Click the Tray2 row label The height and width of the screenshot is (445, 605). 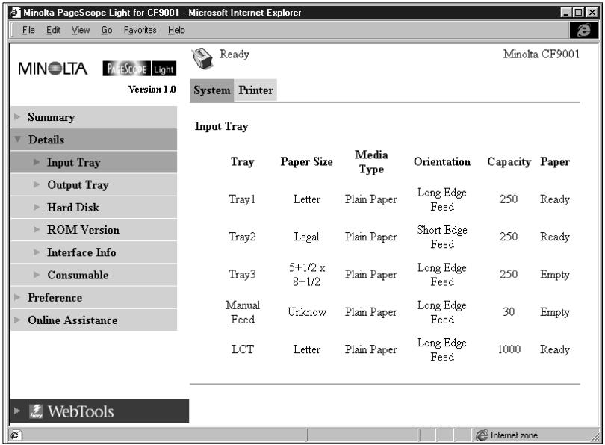[242, 237]
